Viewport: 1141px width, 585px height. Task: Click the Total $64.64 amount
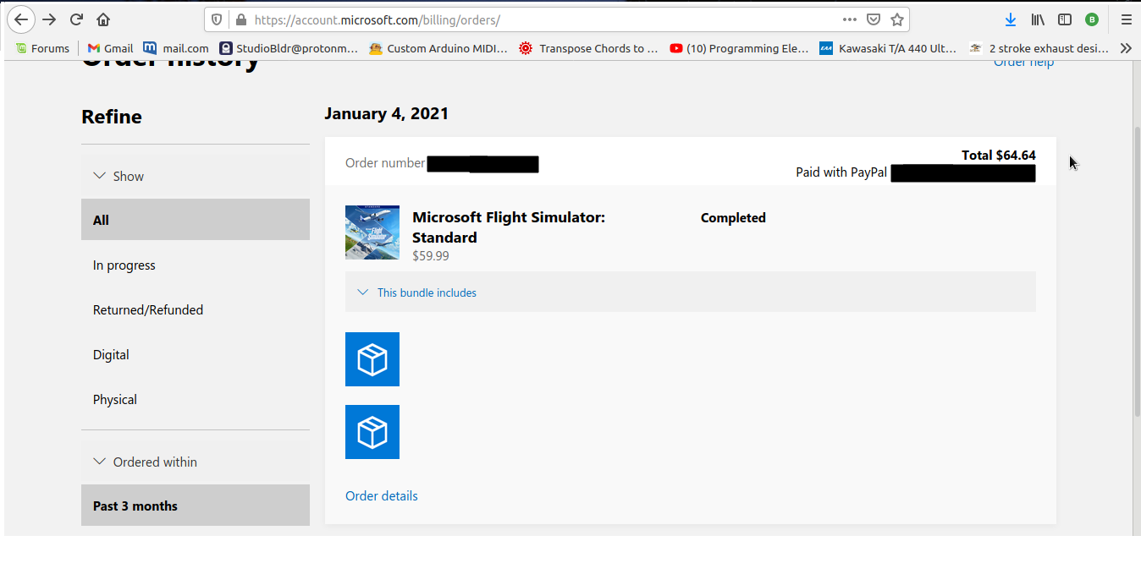999,155
